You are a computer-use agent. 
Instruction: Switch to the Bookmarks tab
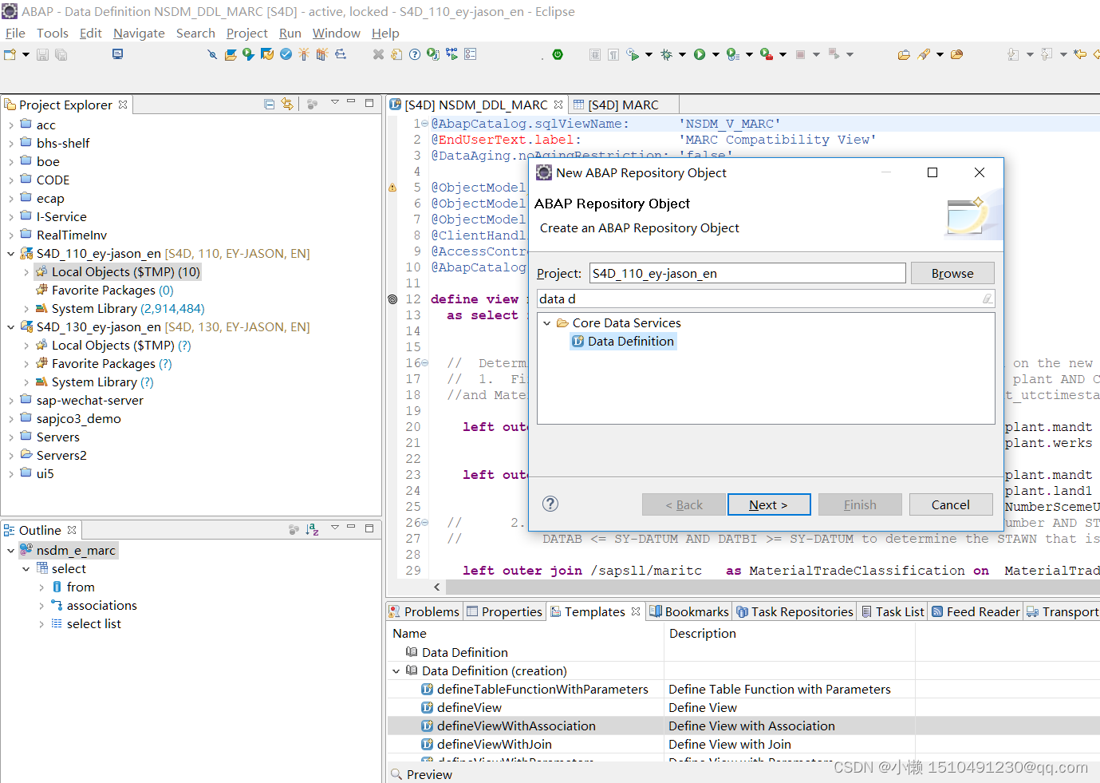tap(689, 611)
